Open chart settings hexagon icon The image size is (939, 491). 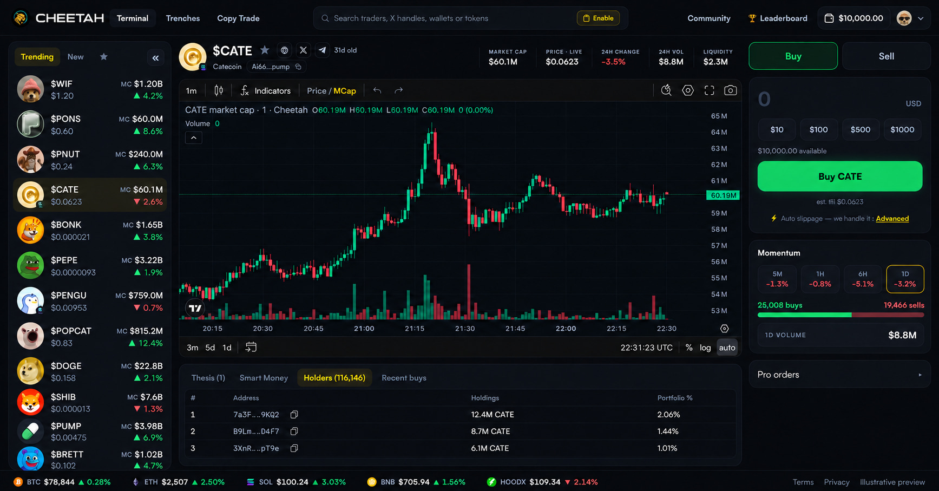[x=688, y=90]
